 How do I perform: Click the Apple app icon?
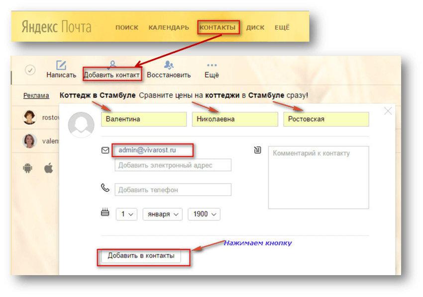point(49,168)
